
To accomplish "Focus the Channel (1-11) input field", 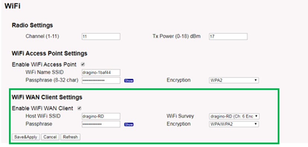I will pyautogui.click(x=101, y=37).
